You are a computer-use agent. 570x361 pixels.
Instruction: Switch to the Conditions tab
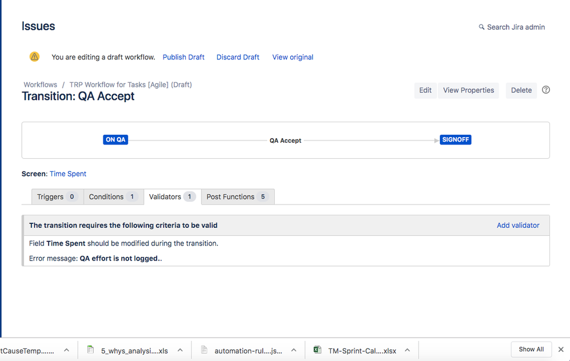coord(114,196)
